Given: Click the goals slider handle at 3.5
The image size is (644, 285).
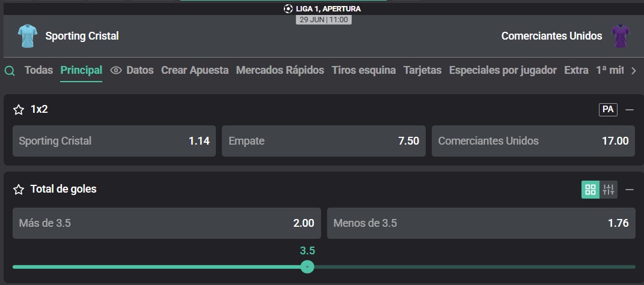Looking at the screenshot, I should click(x=307, y=267).
